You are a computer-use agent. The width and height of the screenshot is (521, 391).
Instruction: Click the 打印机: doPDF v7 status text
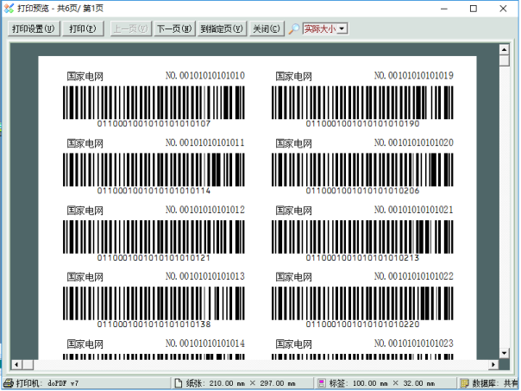[47, 383]
